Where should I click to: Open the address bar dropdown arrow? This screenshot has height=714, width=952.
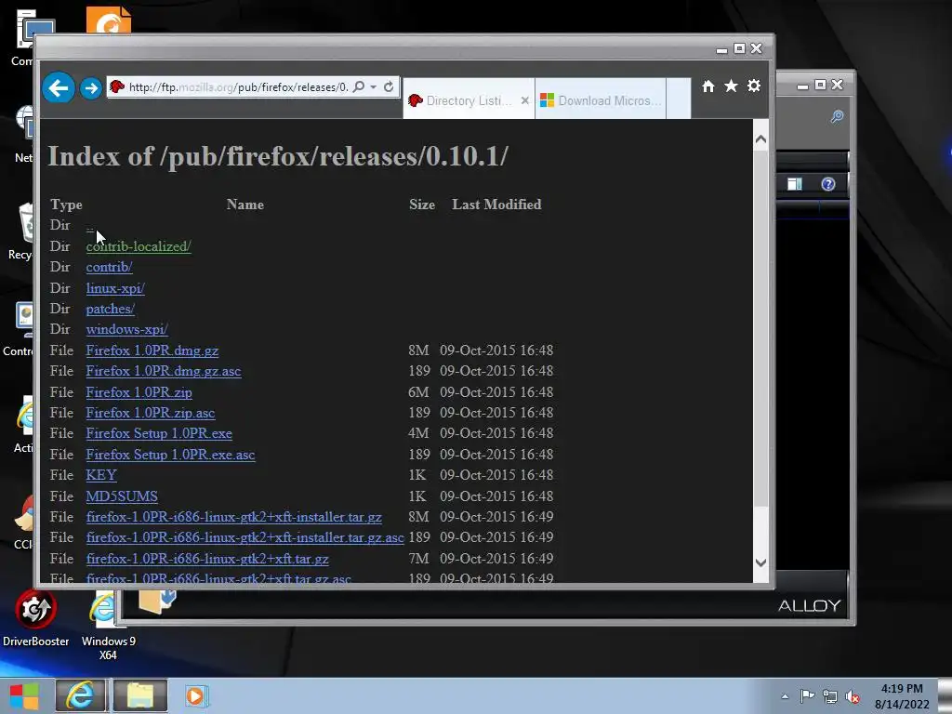tap(374, 86)
